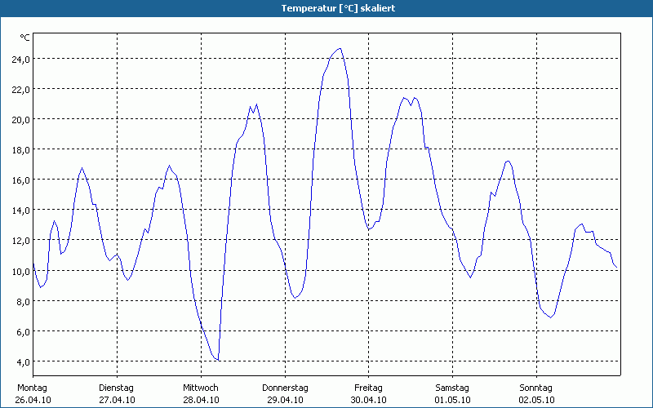Click the date 01.05.10
The height and width of the screenshot is (408, 653).
pos(453,400)
